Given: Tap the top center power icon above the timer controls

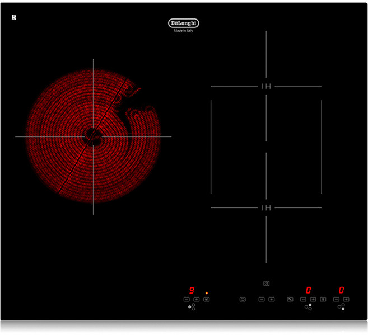Looking at the screenshot, I should [266, 284].
